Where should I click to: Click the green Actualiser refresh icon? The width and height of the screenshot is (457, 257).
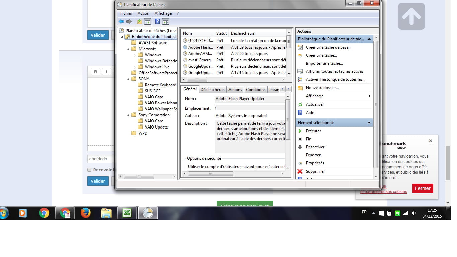coord(300,104)
